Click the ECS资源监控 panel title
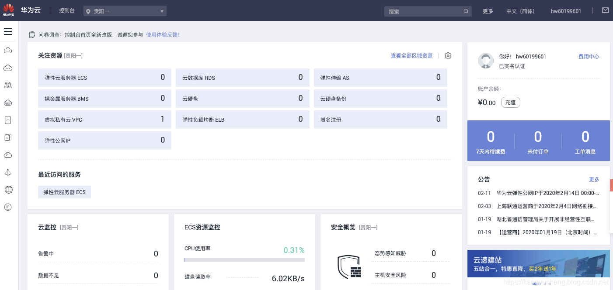This screenshot has height=290, width=613. (202, 227)
